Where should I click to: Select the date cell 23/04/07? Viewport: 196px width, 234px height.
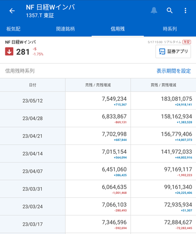coord(33,171)
